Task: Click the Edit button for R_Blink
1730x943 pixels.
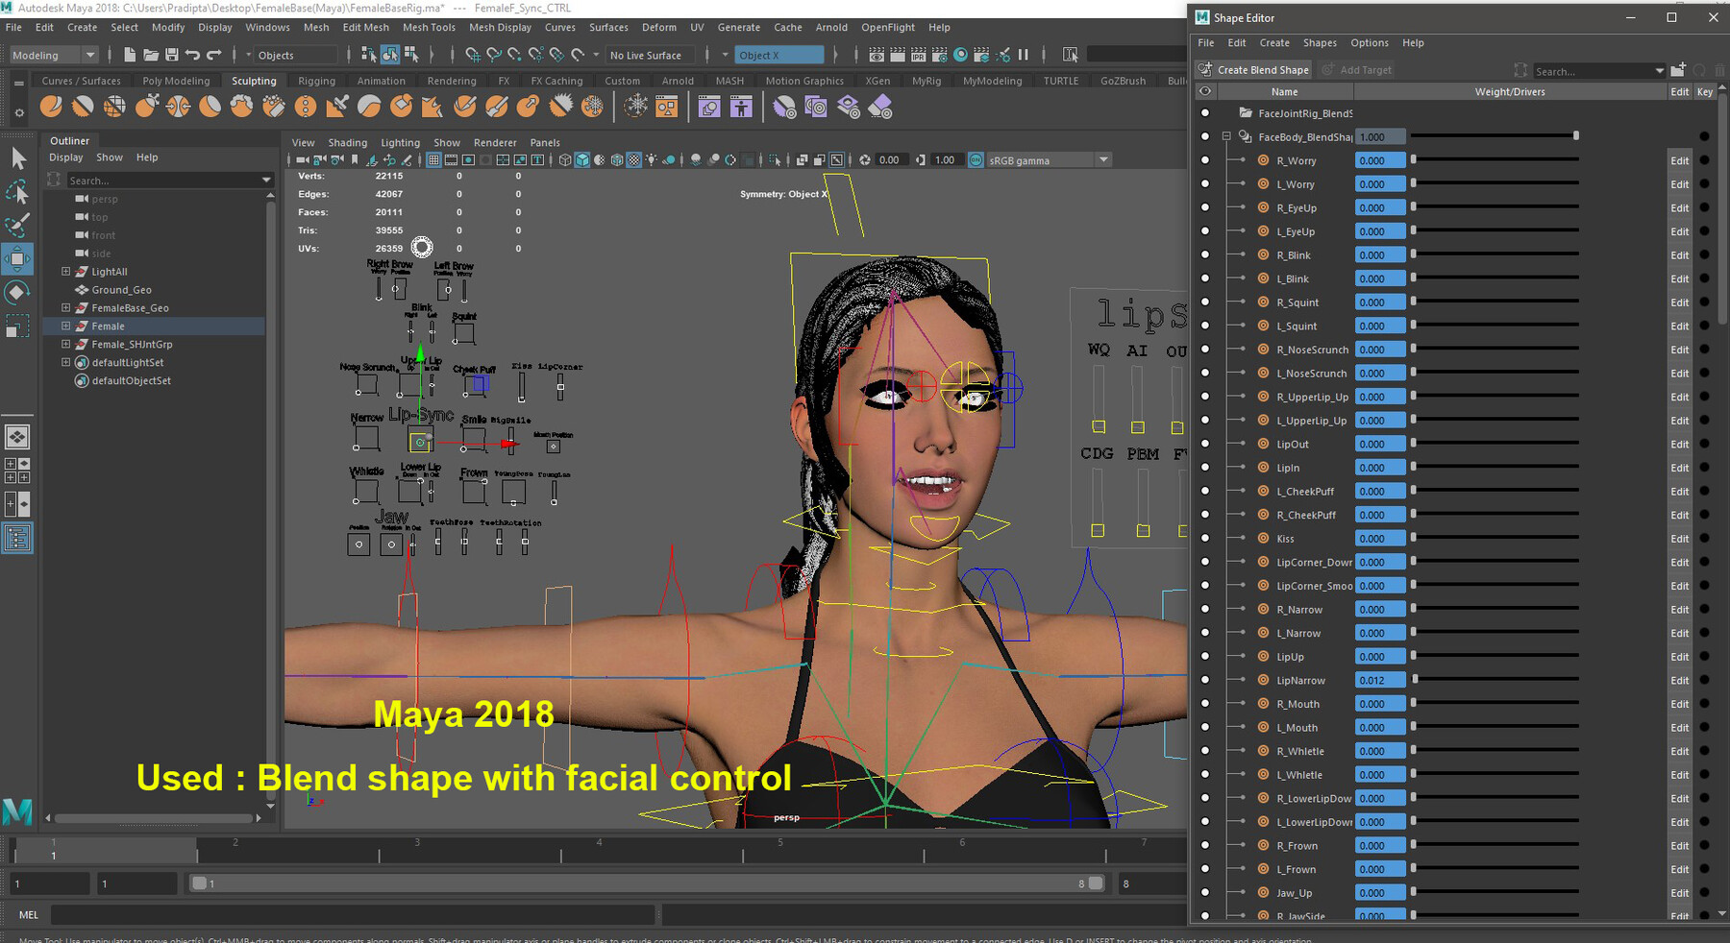Action: [1679, 254]
